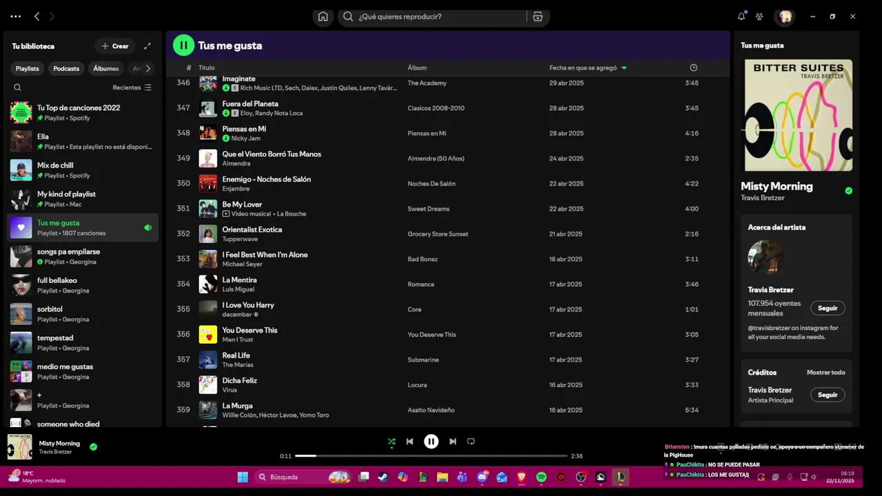Expand the library to full view
This screenshot has height=496, width=882.
(147, 46)
